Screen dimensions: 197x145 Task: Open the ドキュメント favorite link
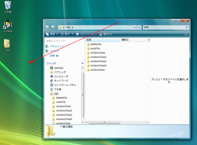57,46
